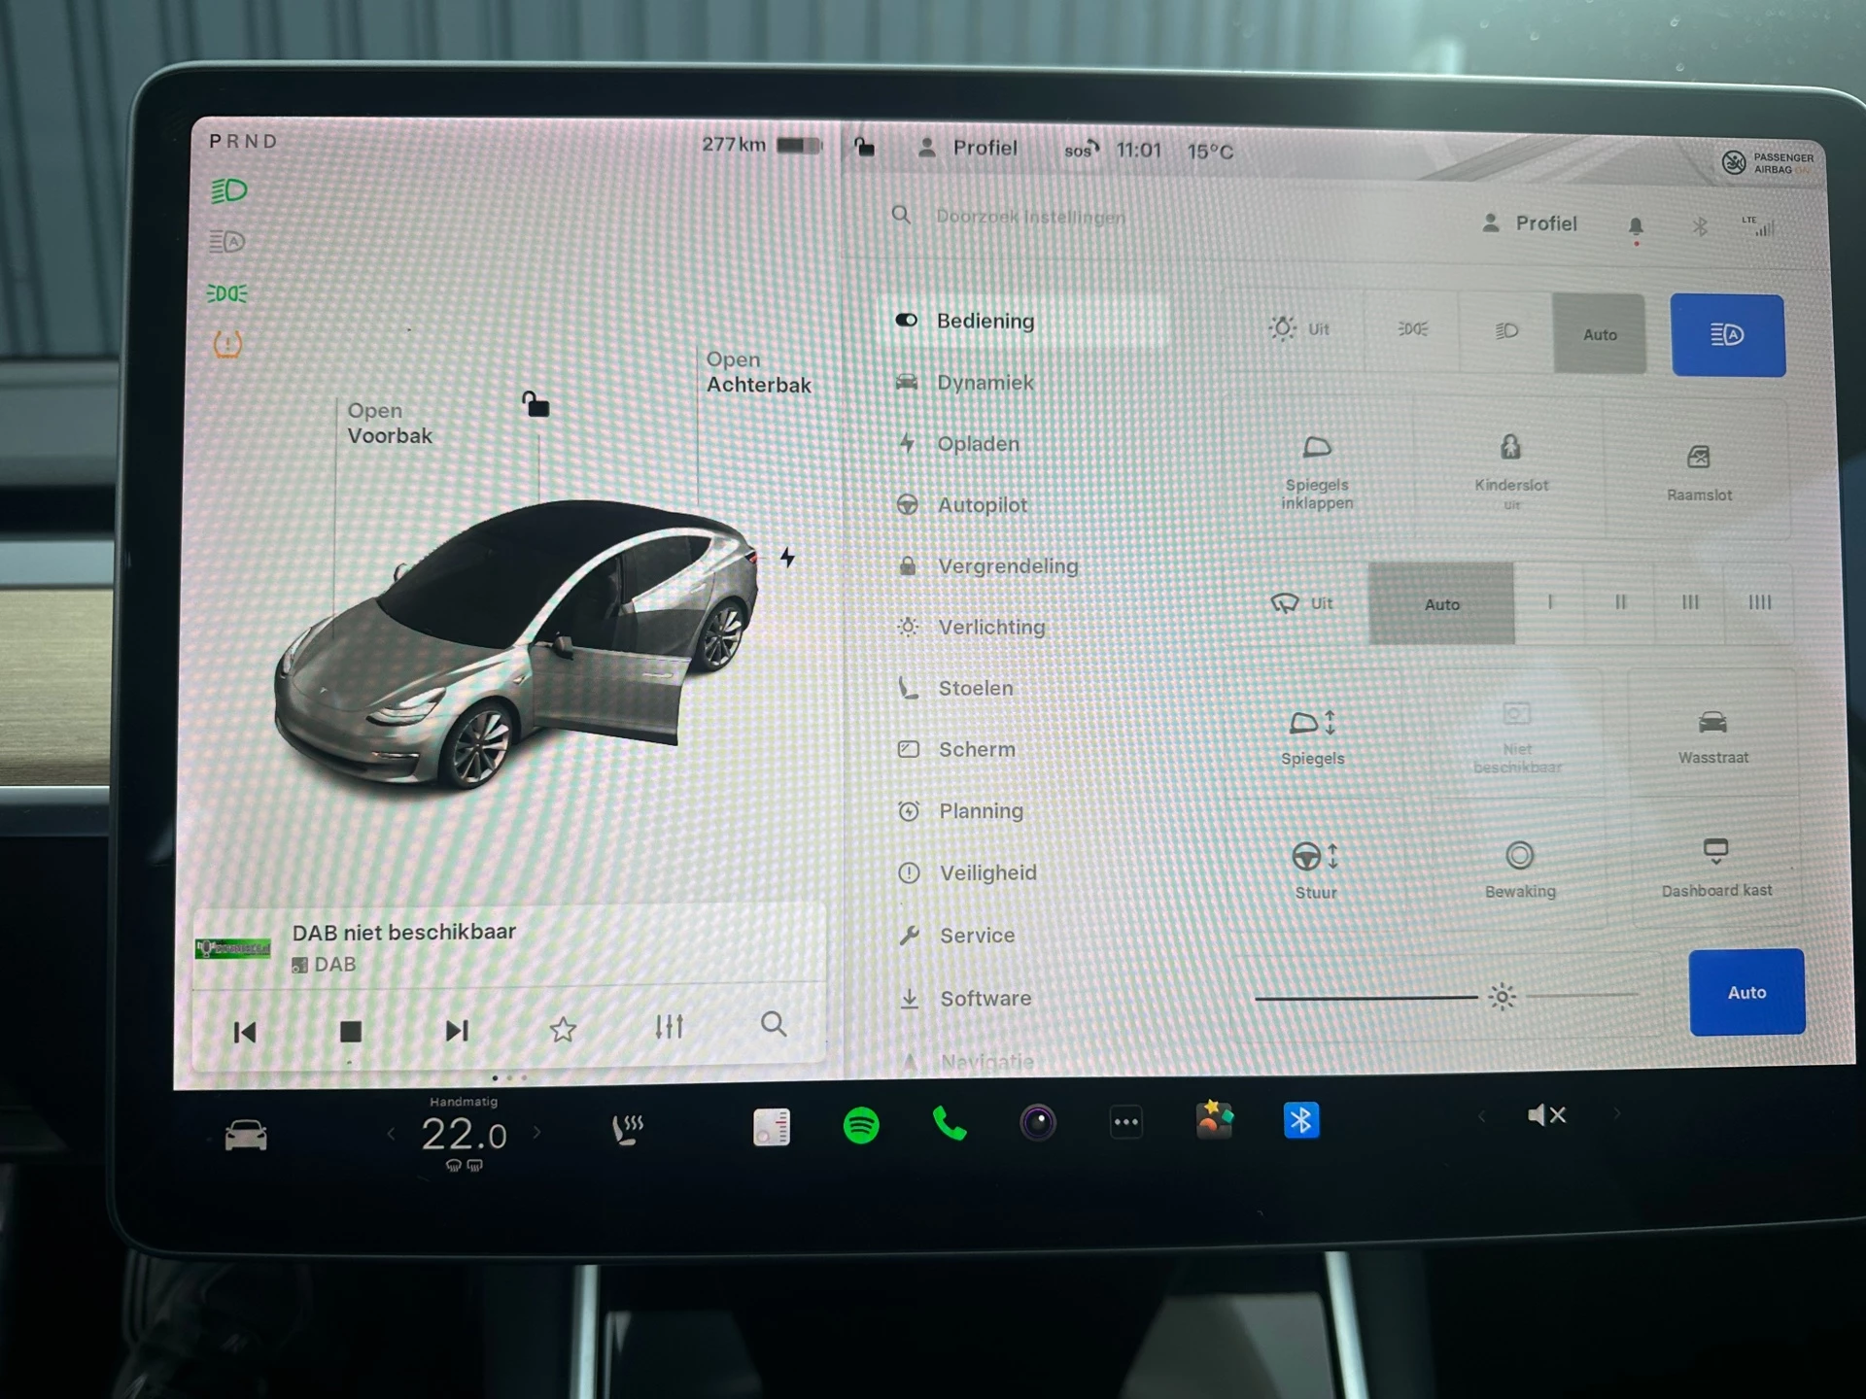Open the Toybox icon in the launcher
Viewport: 1866px width, 1399px height.
(x=1215, y=1120)
